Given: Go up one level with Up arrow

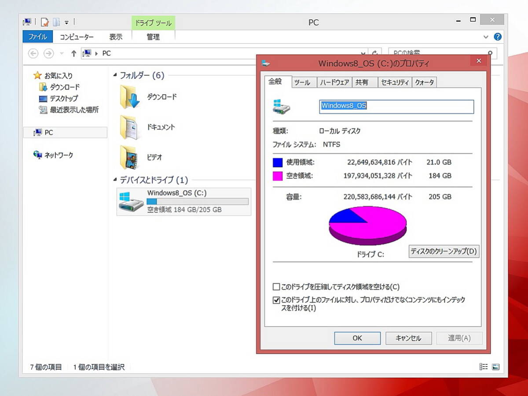Looking at the screenshot, I should [x=73, y=53].
